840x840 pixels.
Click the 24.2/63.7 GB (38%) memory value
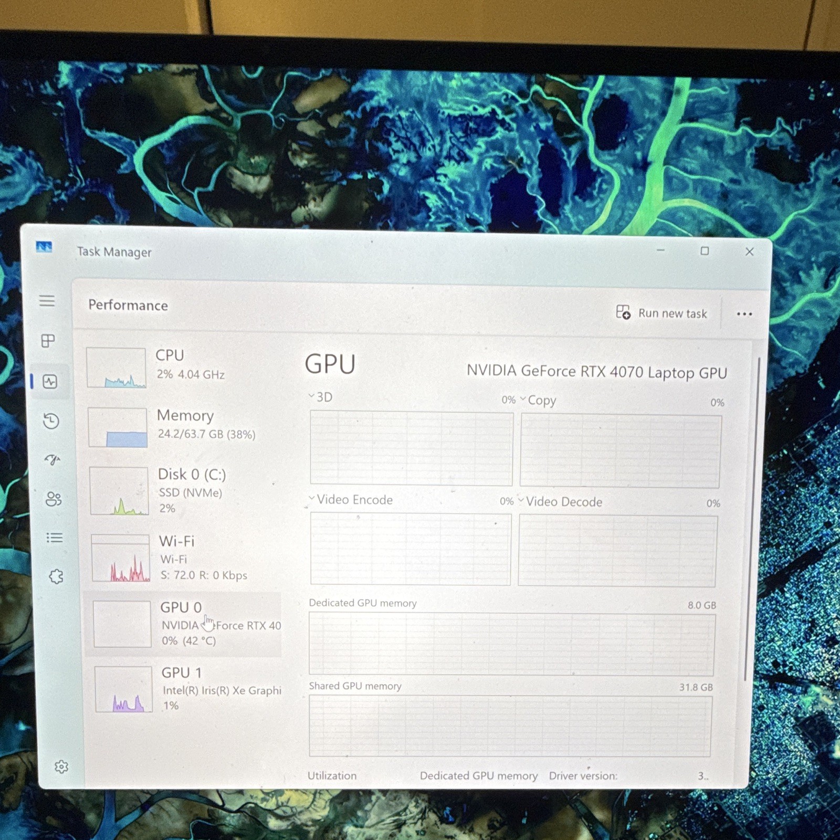(206, 434)
